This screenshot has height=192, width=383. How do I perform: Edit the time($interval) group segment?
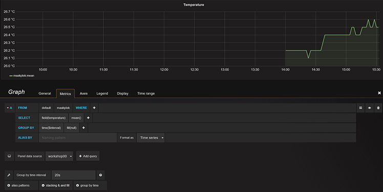[51, 128]
